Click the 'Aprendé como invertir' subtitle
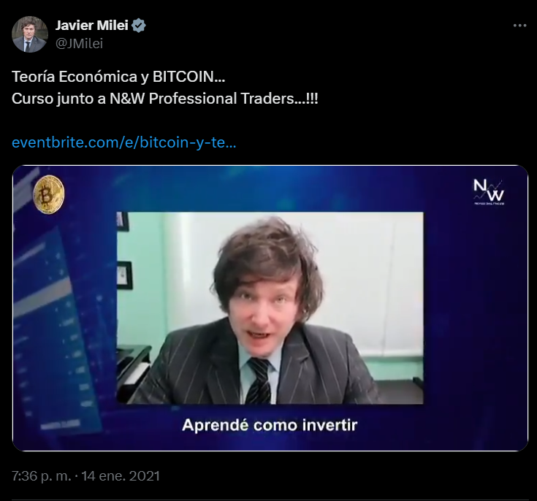Image resolution: width=537 pixels, height=501 pixels. tap(270, 425)
